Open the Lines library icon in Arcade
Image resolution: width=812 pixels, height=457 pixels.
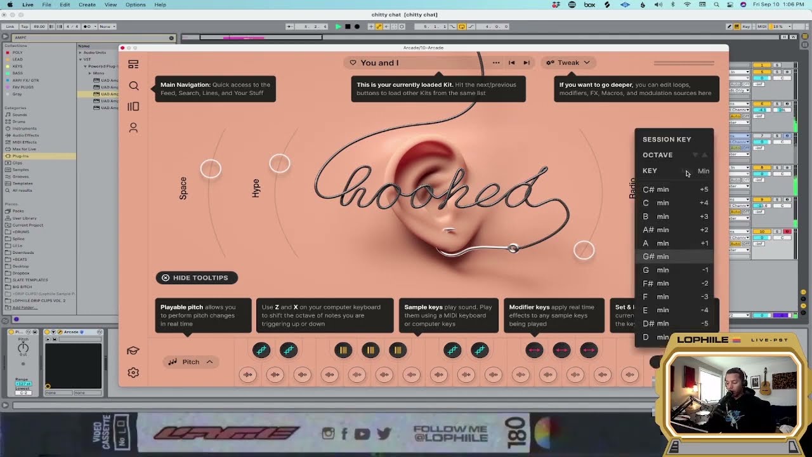[133, 107]
